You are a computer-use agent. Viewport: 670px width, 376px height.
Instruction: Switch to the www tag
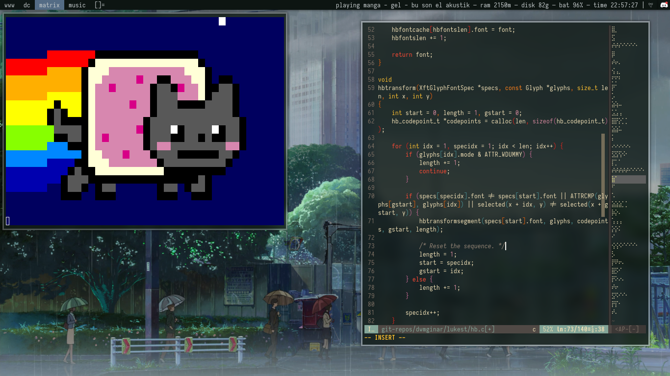(9, 5)
